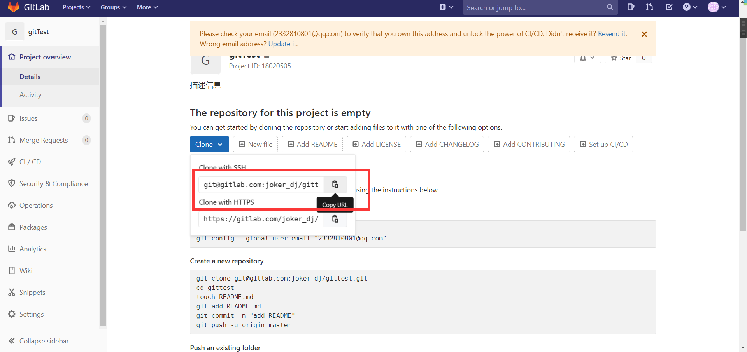Open the notification bell dropdown

(587, 58)
